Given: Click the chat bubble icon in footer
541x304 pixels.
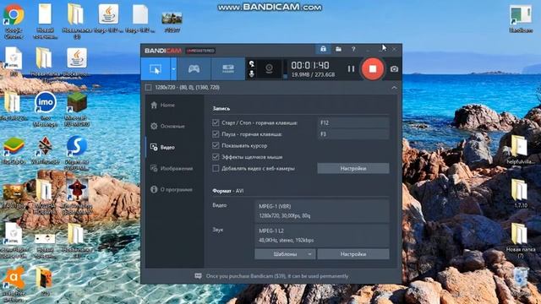Looking at the screenshot, I should [x=198, y=276].
